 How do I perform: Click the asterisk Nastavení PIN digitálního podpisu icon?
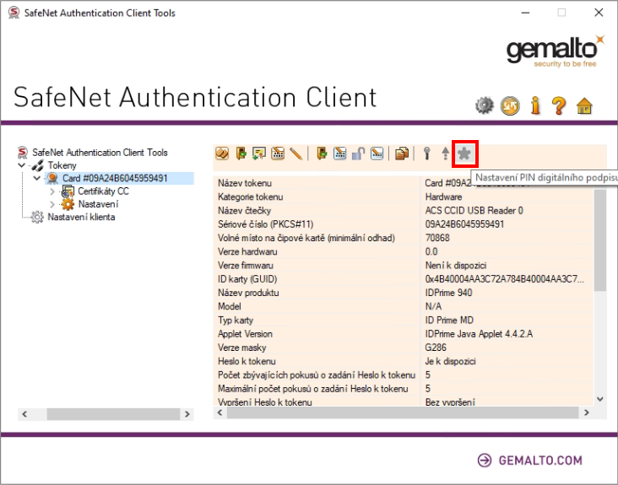[x=464, y=154]
